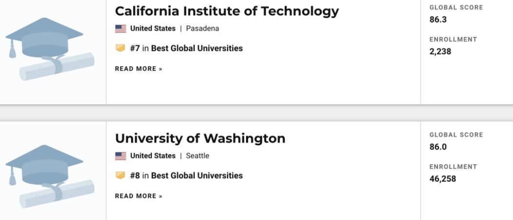
Task: Click the enrollment figure 46,258
Action: (443, 179)
